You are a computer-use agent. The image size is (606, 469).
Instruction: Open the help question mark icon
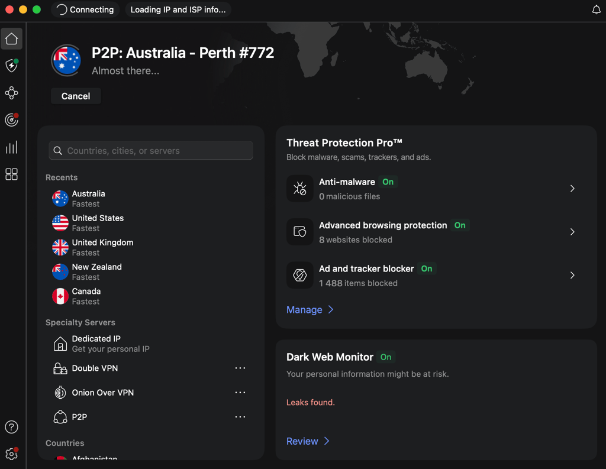[x=12, y=427]
